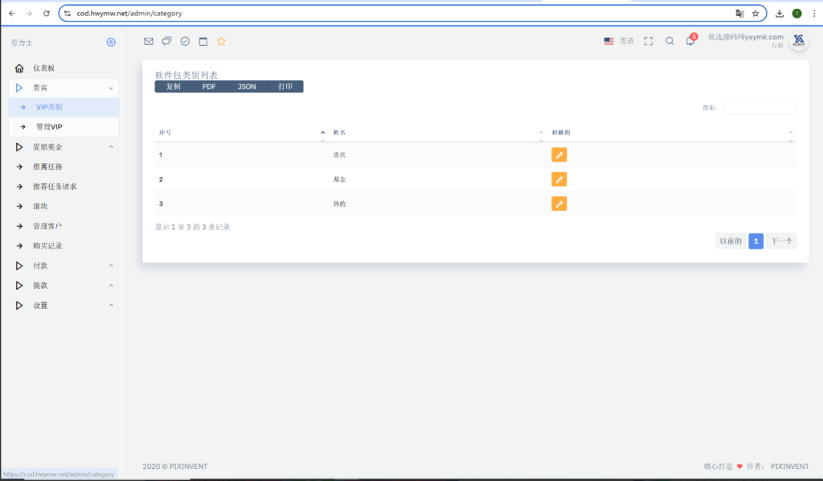Edit the 基金 row with pencil button
The height and width of the screenshot is (481, 823).
point(559,179)
